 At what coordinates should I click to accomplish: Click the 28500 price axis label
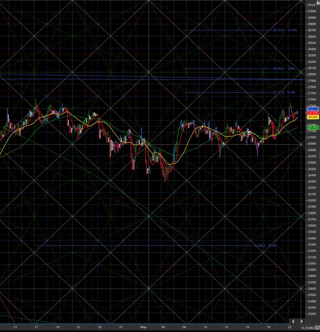click(x=312, y=43)
